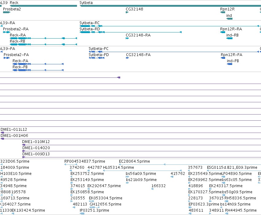
Task: Select EST feature 203555
Action: point(72,201)
